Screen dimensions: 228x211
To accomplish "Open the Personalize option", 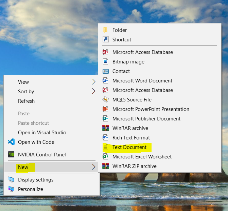I will (31, 189).
